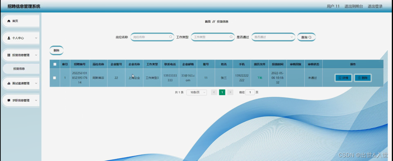393x161 pixels.
Task: Click 共 1 条 total count text
Action: pyautogui.click(x=179, y=92)
